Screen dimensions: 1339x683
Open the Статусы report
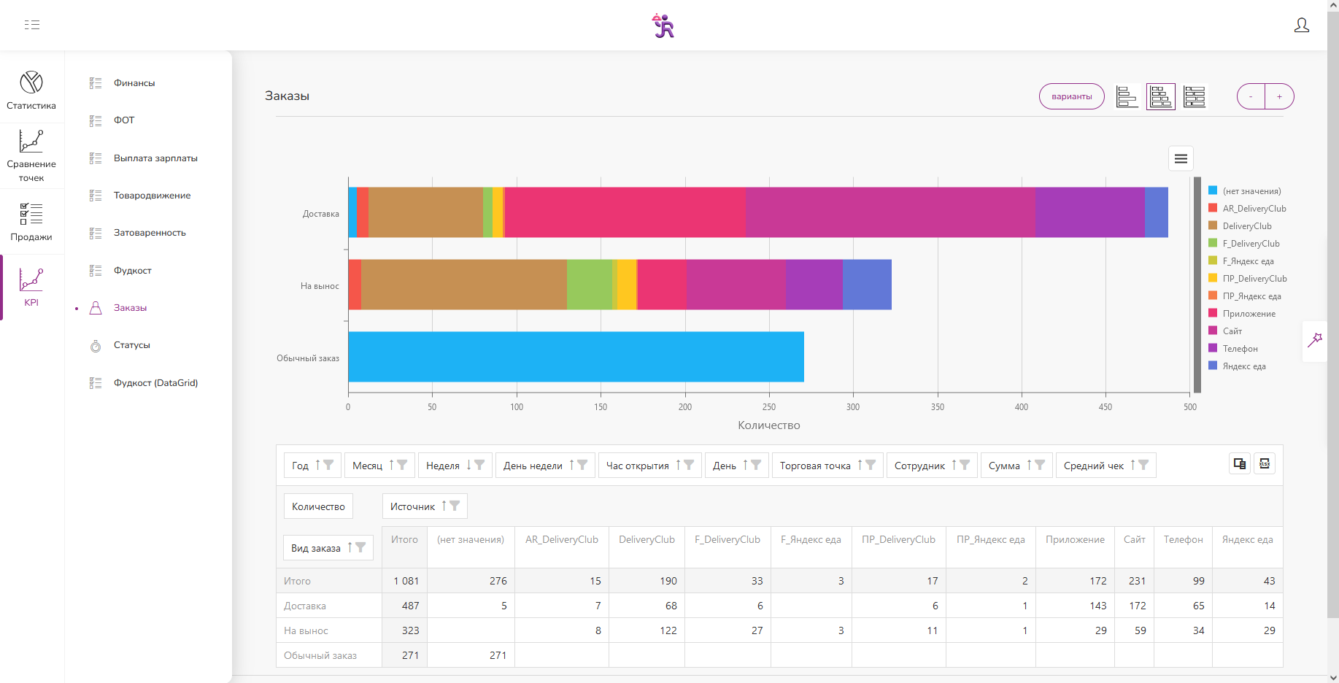(x=132, y=345)
